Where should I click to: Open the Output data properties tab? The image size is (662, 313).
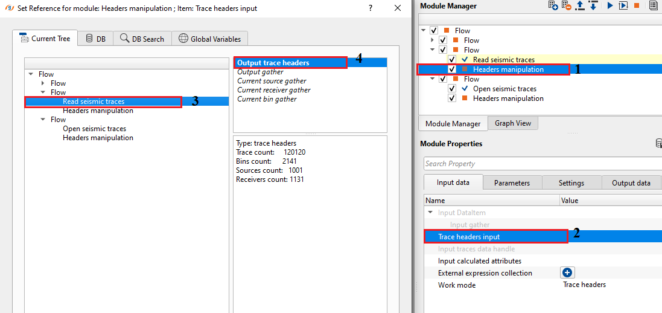coord(631,182)
